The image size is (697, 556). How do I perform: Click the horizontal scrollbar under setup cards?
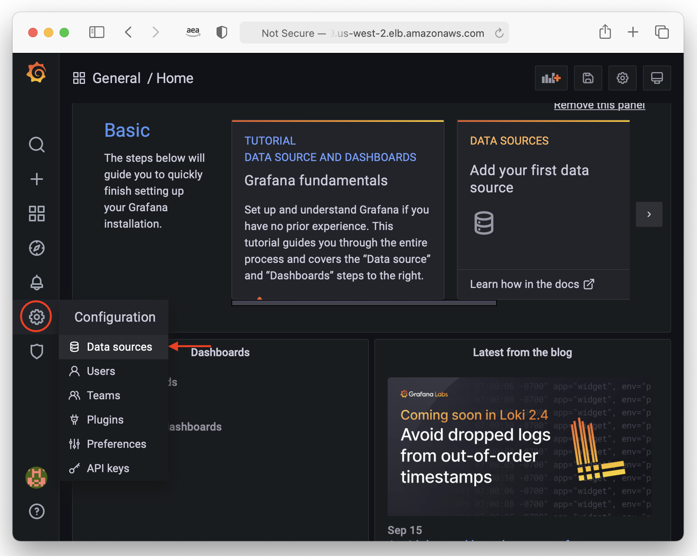click(x=364, y=303)
